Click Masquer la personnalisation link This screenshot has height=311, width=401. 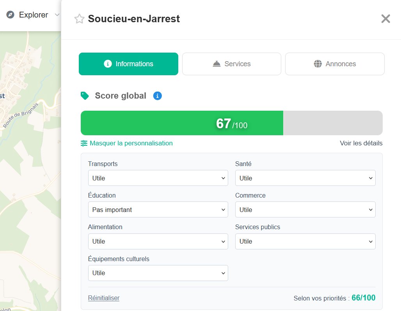tap(131, 143)
